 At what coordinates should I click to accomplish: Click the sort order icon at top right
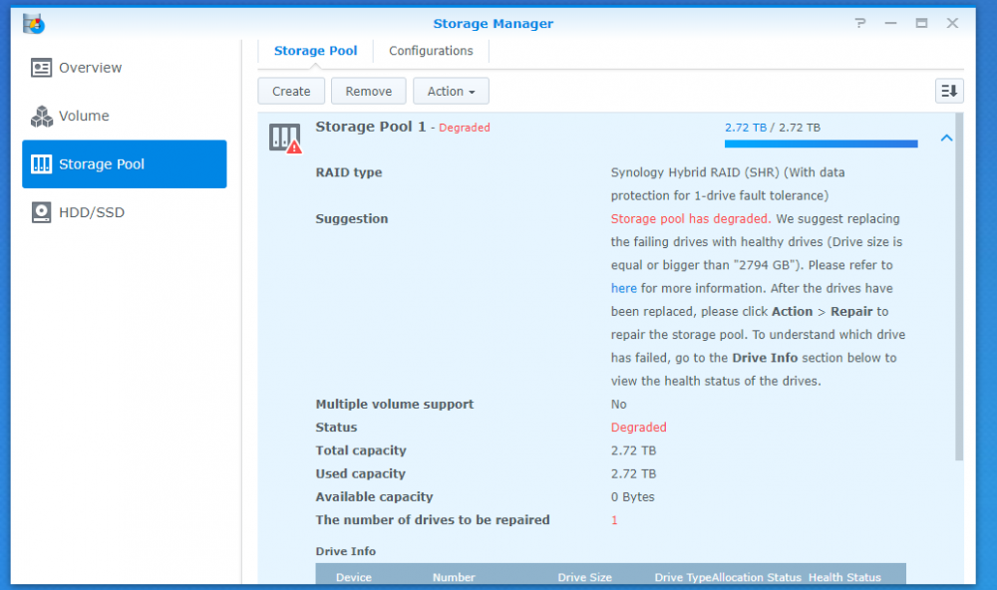coord(949,91)
